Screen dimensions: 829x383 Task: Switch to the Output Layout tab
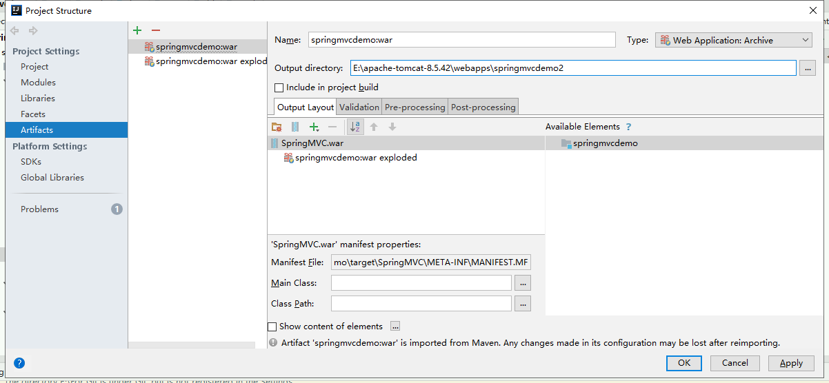(306, 107)
